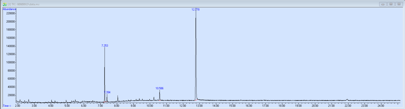405x109 pixels.
Task: Click the 'Abundance' axis label
Action: click(9, 9)
